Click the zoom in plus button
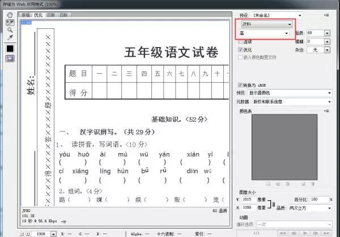 click(28, 234)
